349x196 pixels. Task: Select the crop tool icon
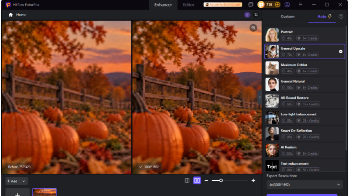(256, 15)
